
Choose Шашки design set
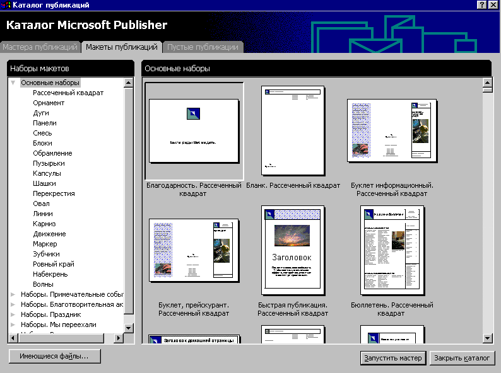44,183
